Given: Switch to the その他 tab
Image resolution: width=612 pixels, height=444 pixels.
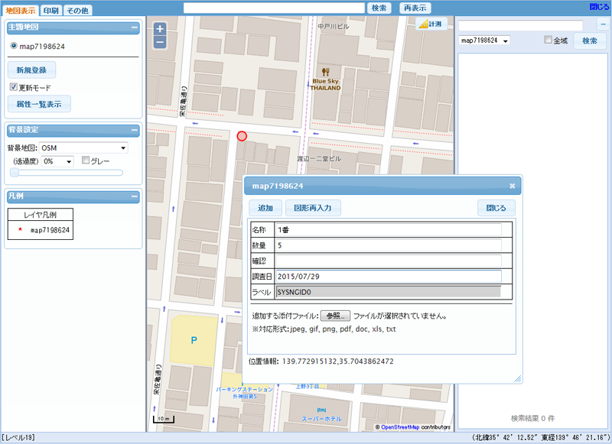Looking at the screenshot, I should [78, 11].
